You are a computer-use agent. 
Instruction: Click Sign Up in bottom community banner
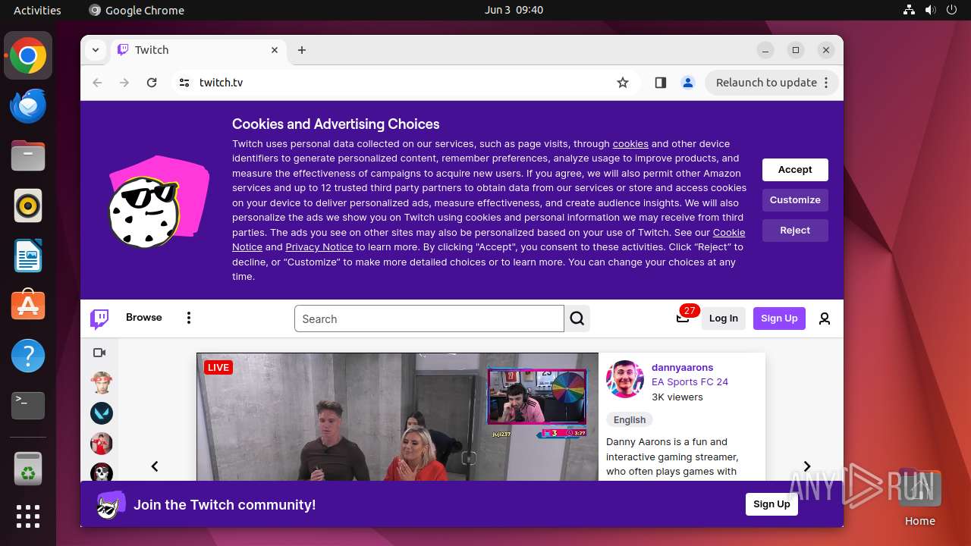771,504
